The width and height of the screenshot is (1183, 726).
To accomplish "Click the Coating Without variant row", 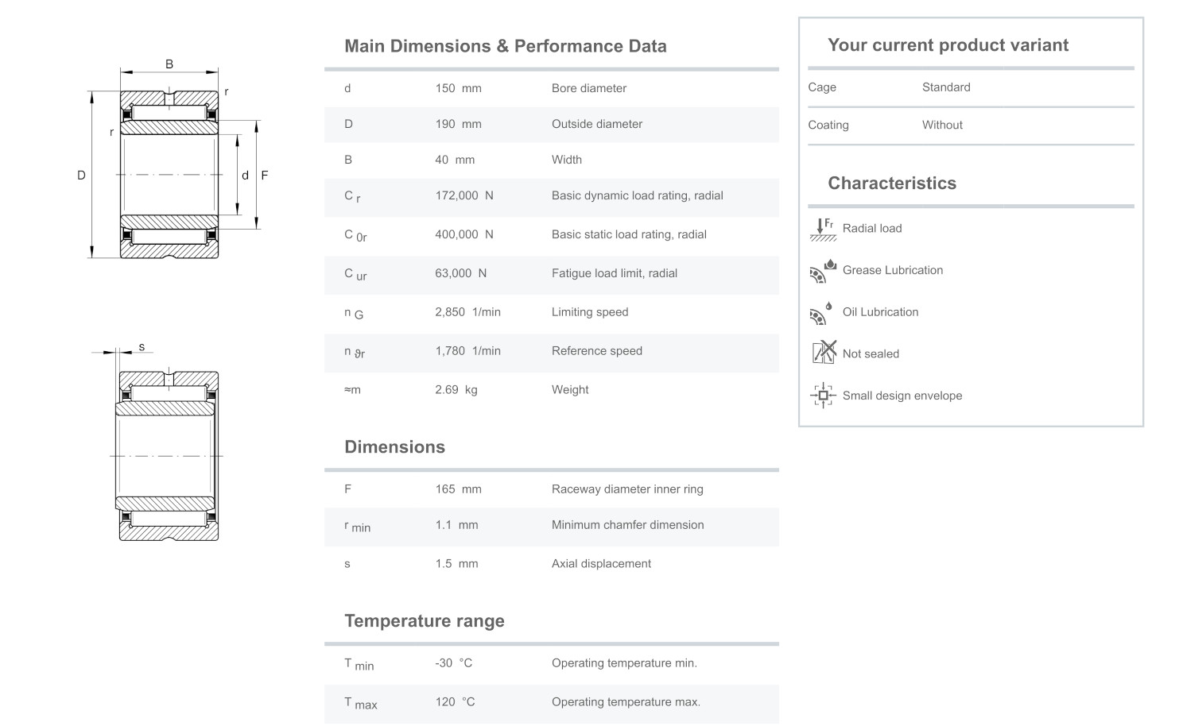I will pos(970,125).
